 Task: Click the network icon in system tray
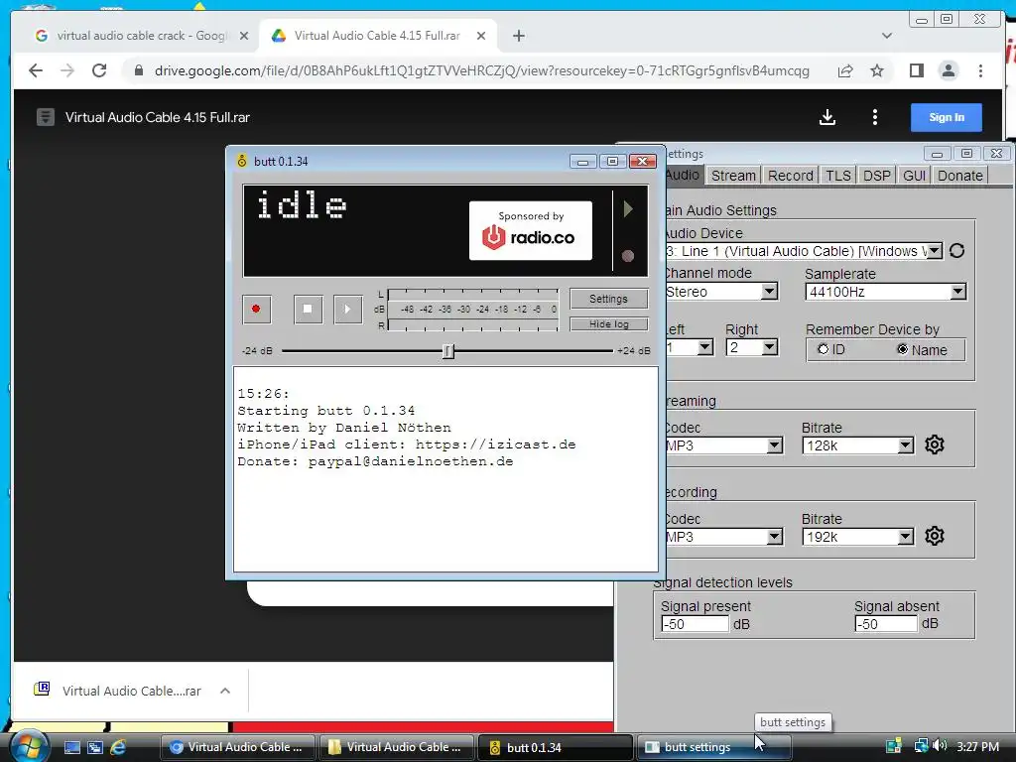click(x=921, y=746)
